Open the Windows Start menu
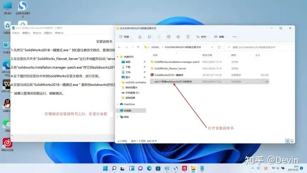This screenshot has width=307, height=173. coord(105,168)
